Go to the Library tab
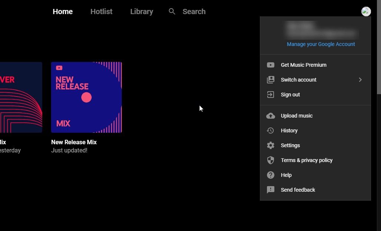This screenshot has height=231, width=381. (141, 11)
